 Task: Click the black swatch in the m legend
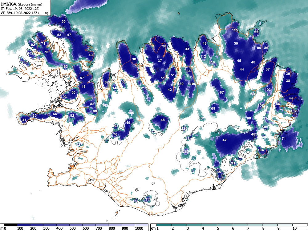coord(10,225)
